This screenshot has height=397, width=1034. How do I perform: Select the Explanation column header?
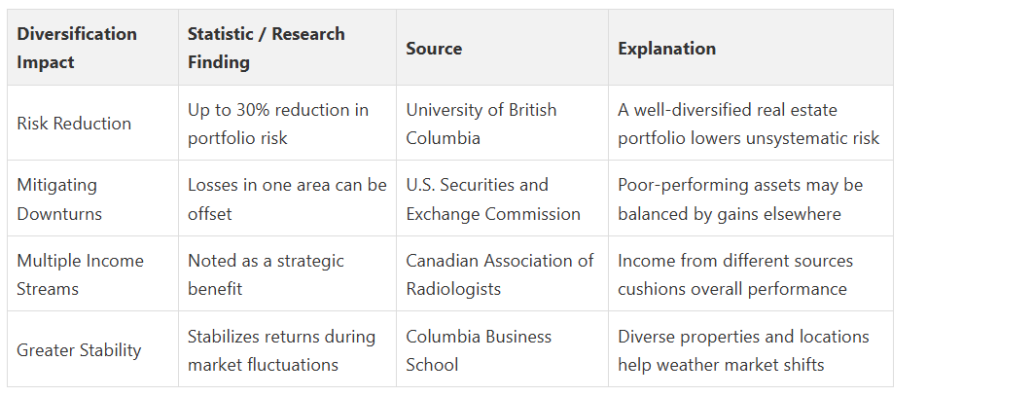point(750,48)
